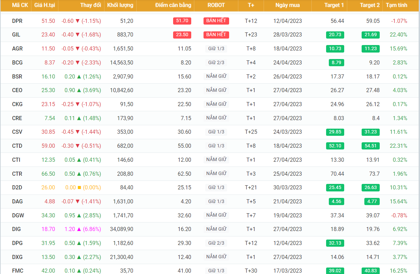Click the red down arrow in CSV row

point(77,132)
